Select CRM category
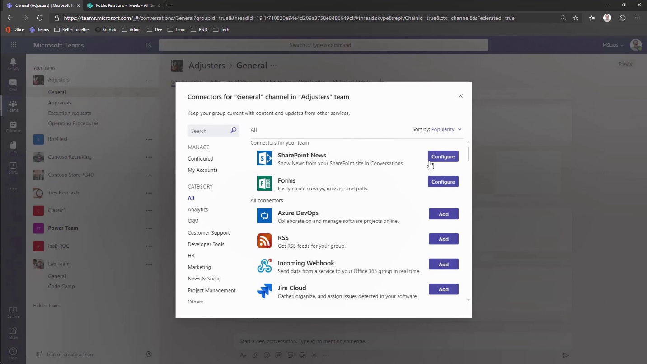Image resolution: width=647 pixels, height=364 pixels. [x=193, y=221]
